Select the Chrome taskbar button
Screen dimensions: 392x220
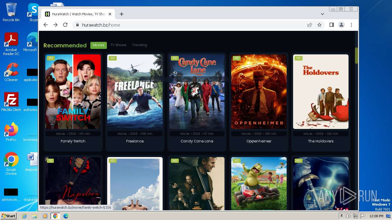55,216
